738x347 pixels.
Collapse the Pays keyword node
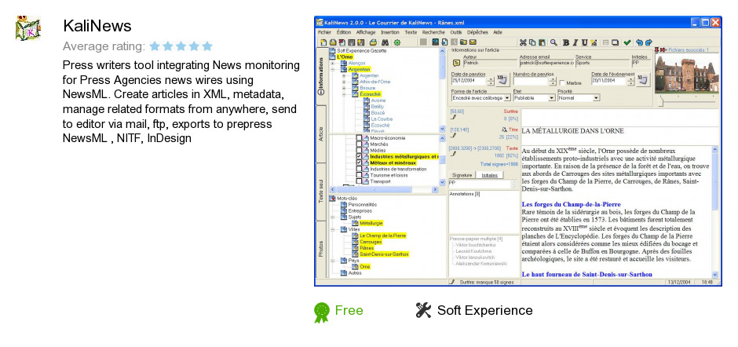pyautogui.click(x=333, y=260)
